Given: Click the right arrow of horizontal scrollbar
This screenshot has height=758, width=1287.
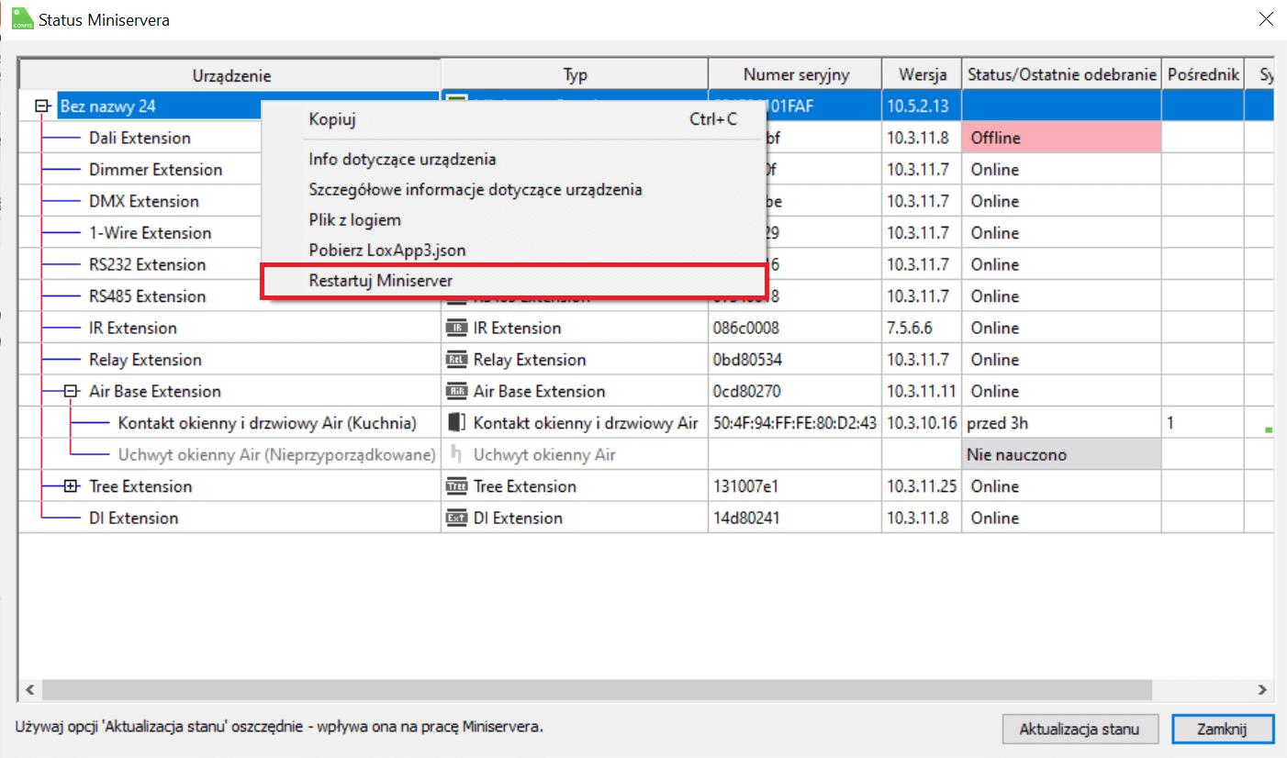Looking at the screenshot, I should 1262,689.
